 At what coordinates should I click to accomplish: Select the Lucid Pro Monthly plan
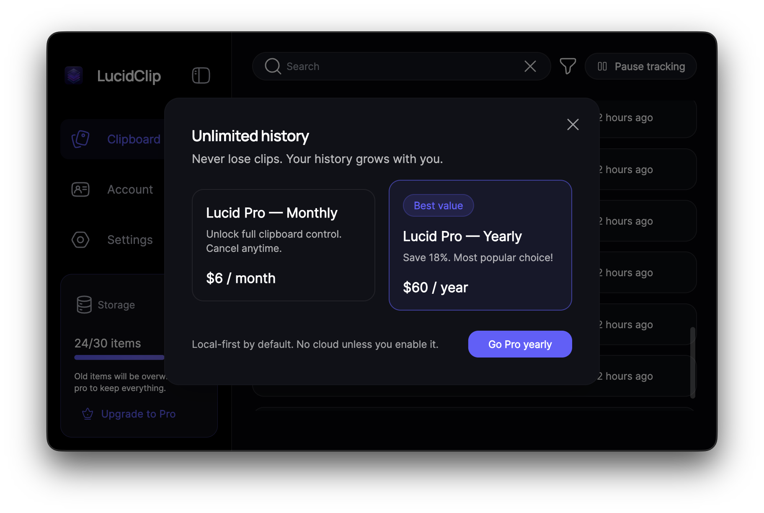pos(283,245)
